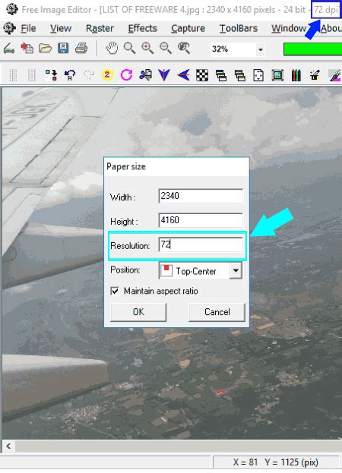The image size is (342, 473).
Task: Open the Effects menu
Action: click(x=142, y=28)
